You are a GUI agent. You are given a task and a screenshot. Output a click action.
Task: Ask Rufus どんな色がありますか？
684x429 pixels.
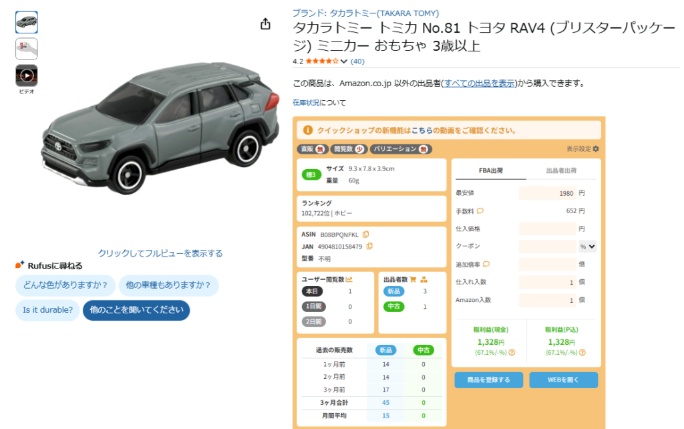coord(65,285)
